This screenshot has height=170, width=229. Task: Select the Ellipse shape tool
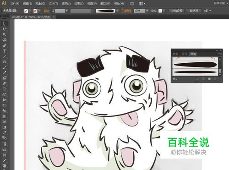pos(5,62)
